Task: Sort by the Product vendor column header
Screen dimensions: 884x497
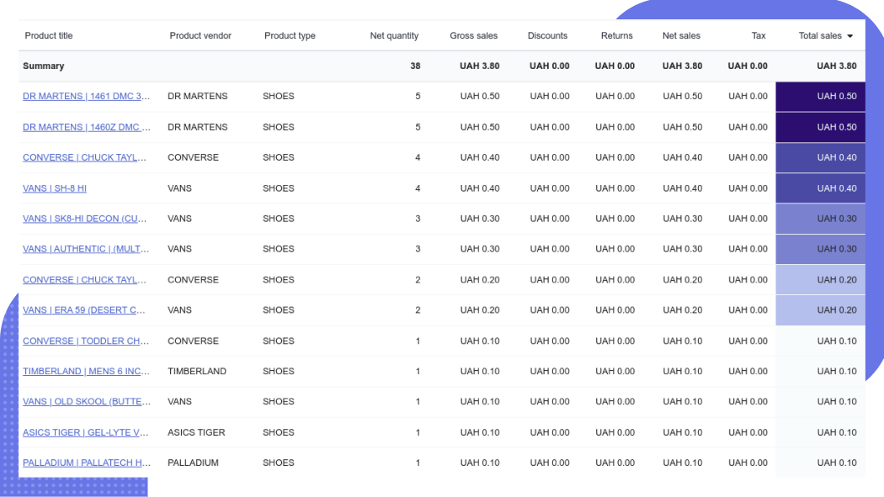Action: tap(200, 35)
